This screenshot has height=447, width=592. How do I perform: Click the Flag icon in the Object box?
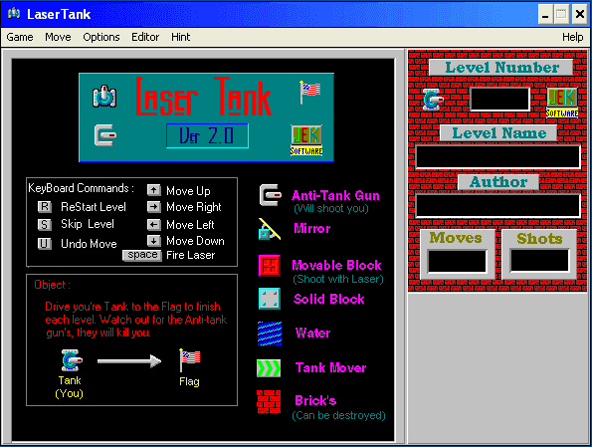[189, 359]
